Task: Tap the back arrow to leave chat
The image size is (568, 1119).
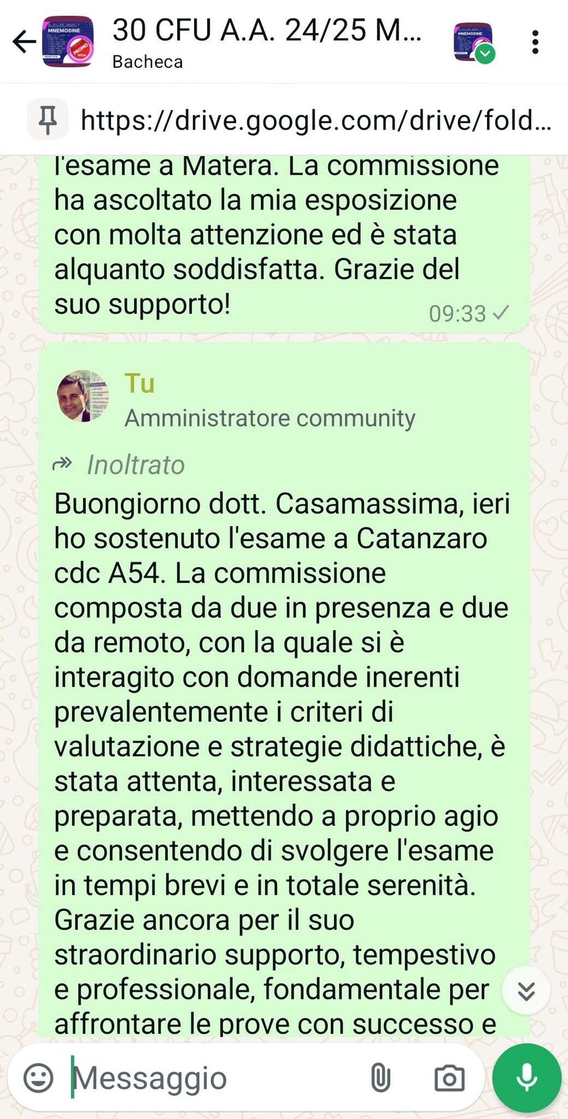Action: coord(24,42)
